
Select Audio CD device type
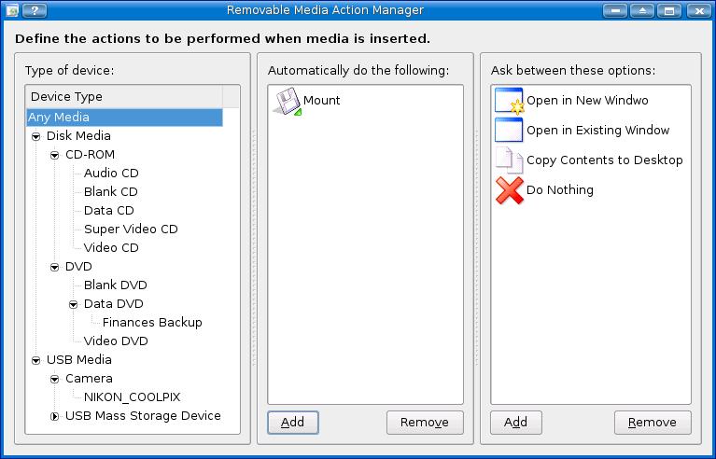(111, 173)
